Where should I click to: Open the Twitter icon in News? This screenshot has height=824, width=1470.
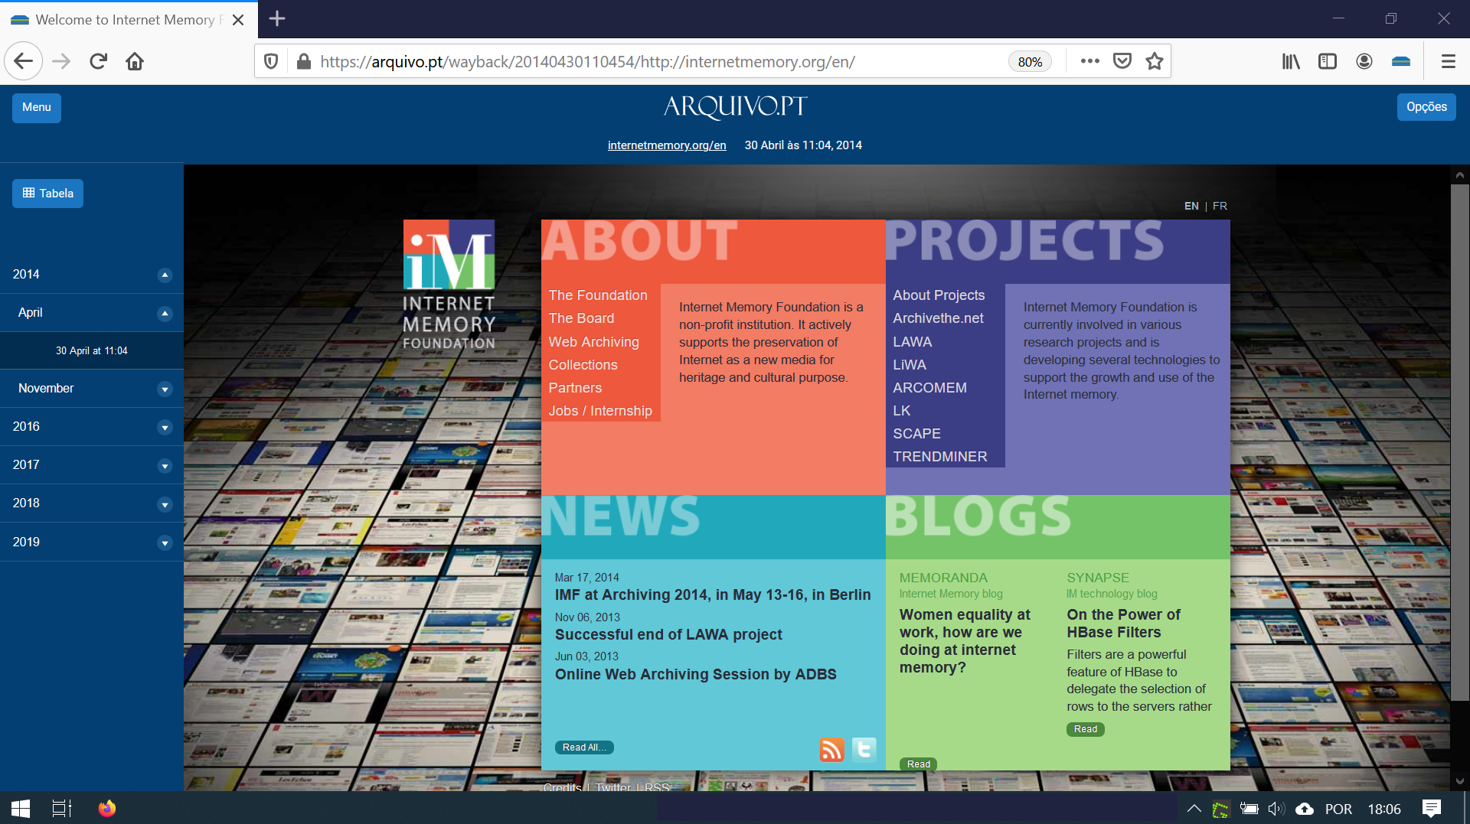click(x=864, y=749)
